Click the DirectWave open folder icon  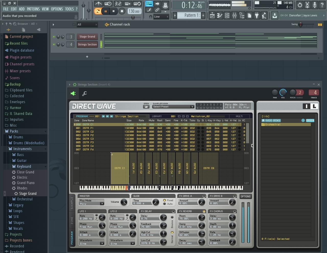[x=146, y=107]
